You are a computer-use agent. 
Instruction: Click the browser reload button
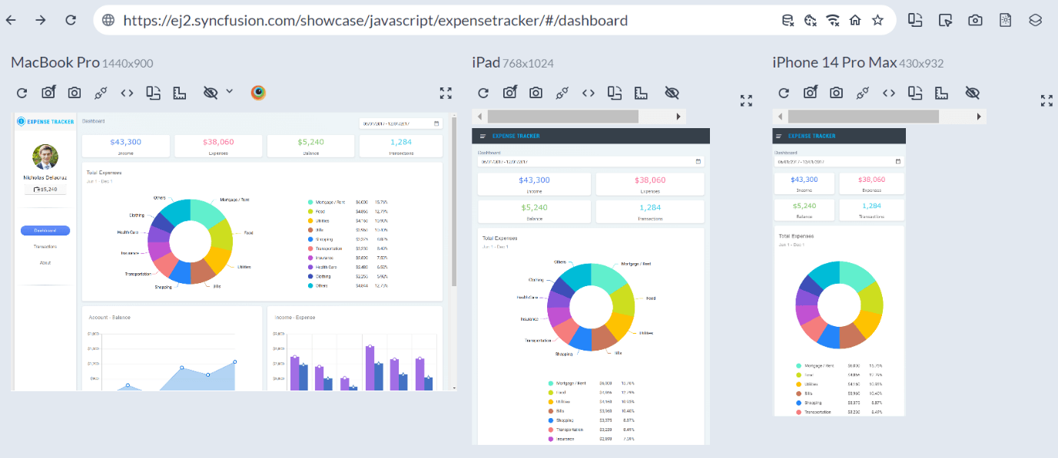click(71, 21)
